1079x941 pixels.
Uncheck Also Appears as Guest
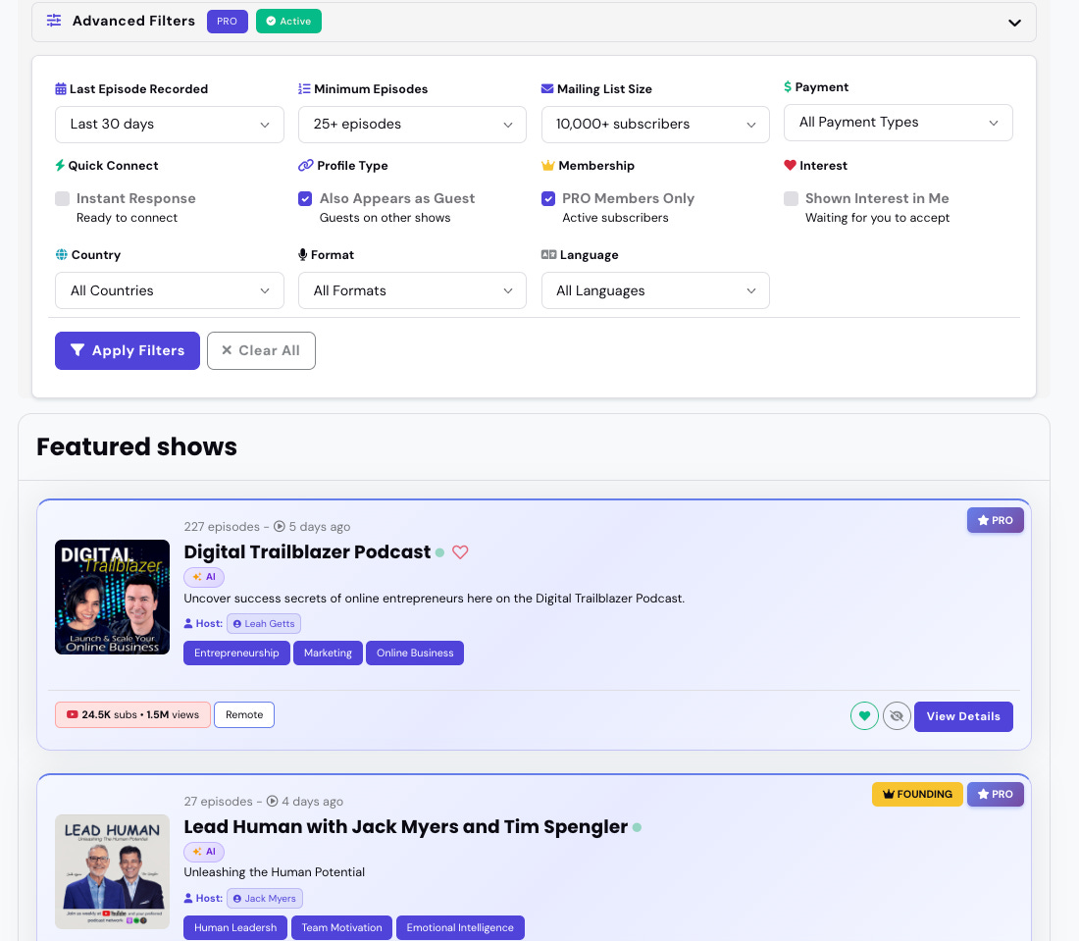pos(305,199)
